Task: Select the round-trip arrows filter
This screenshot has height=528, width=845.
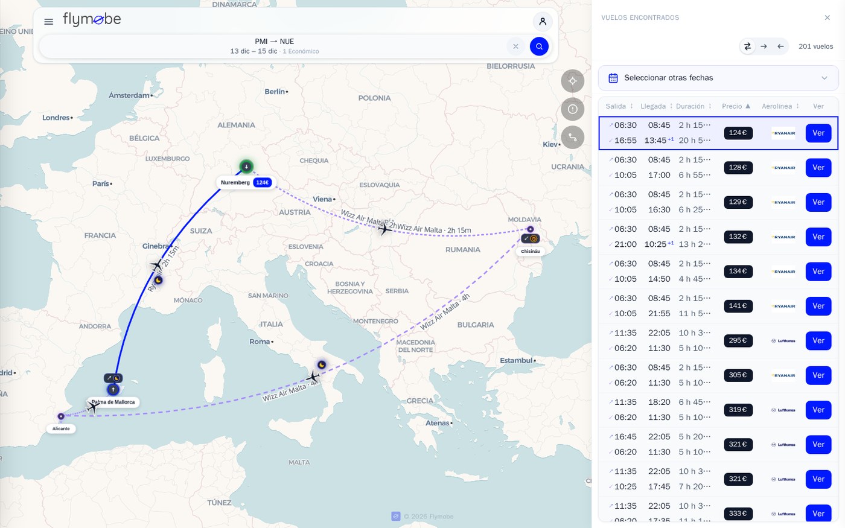Action: (x=747, y=46)
